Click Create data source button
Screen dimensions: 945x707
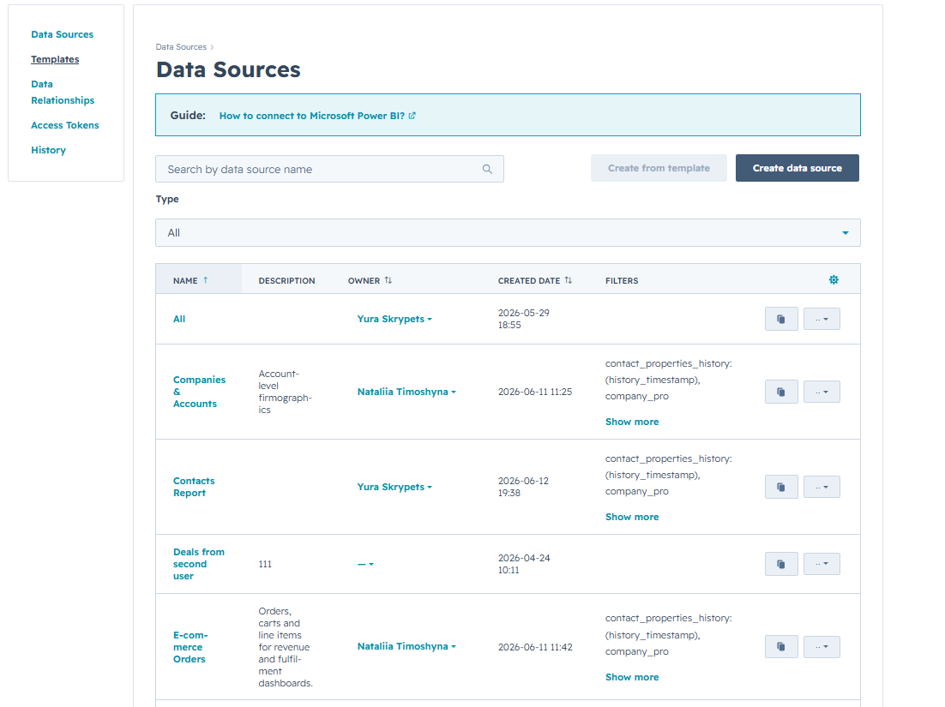click(797, 168)
